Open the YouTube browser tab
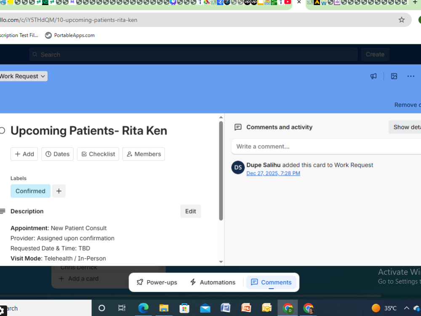 pyautogui.click(x=288, y=2)
